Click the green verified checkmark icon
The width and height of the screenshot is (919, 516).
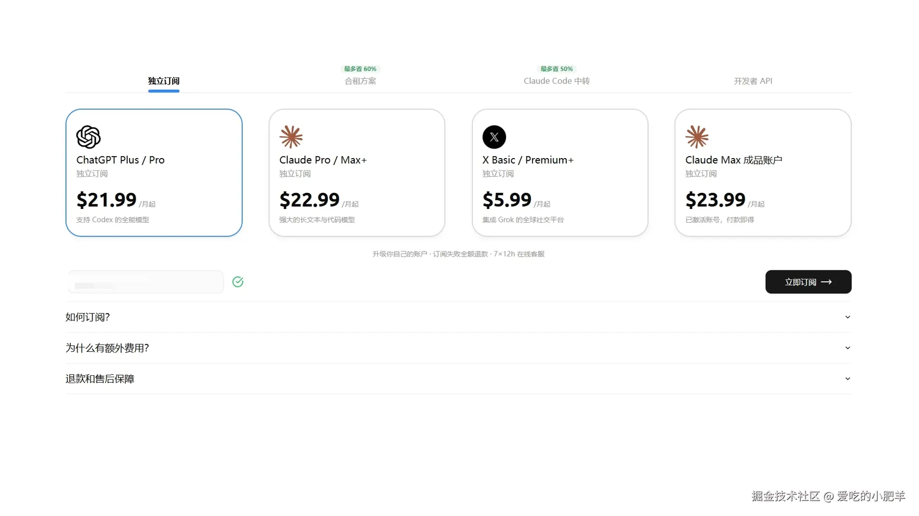[x=238, y=282]
